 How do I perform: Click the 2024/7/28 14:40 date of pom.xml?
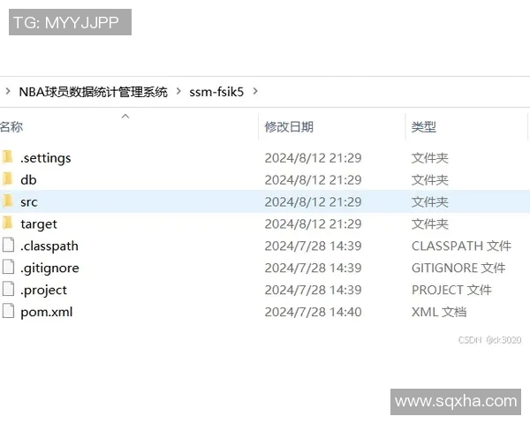[x=313, y=312]
